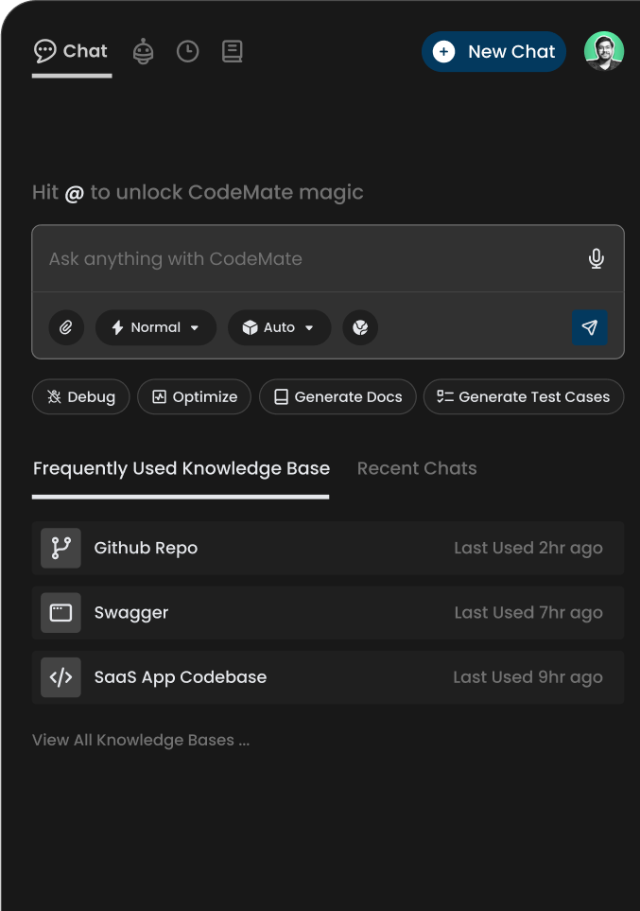The width and height of the screenshot is (640, 911).
Task: Click the paperclip attach file icon
Action: [66, 327]
